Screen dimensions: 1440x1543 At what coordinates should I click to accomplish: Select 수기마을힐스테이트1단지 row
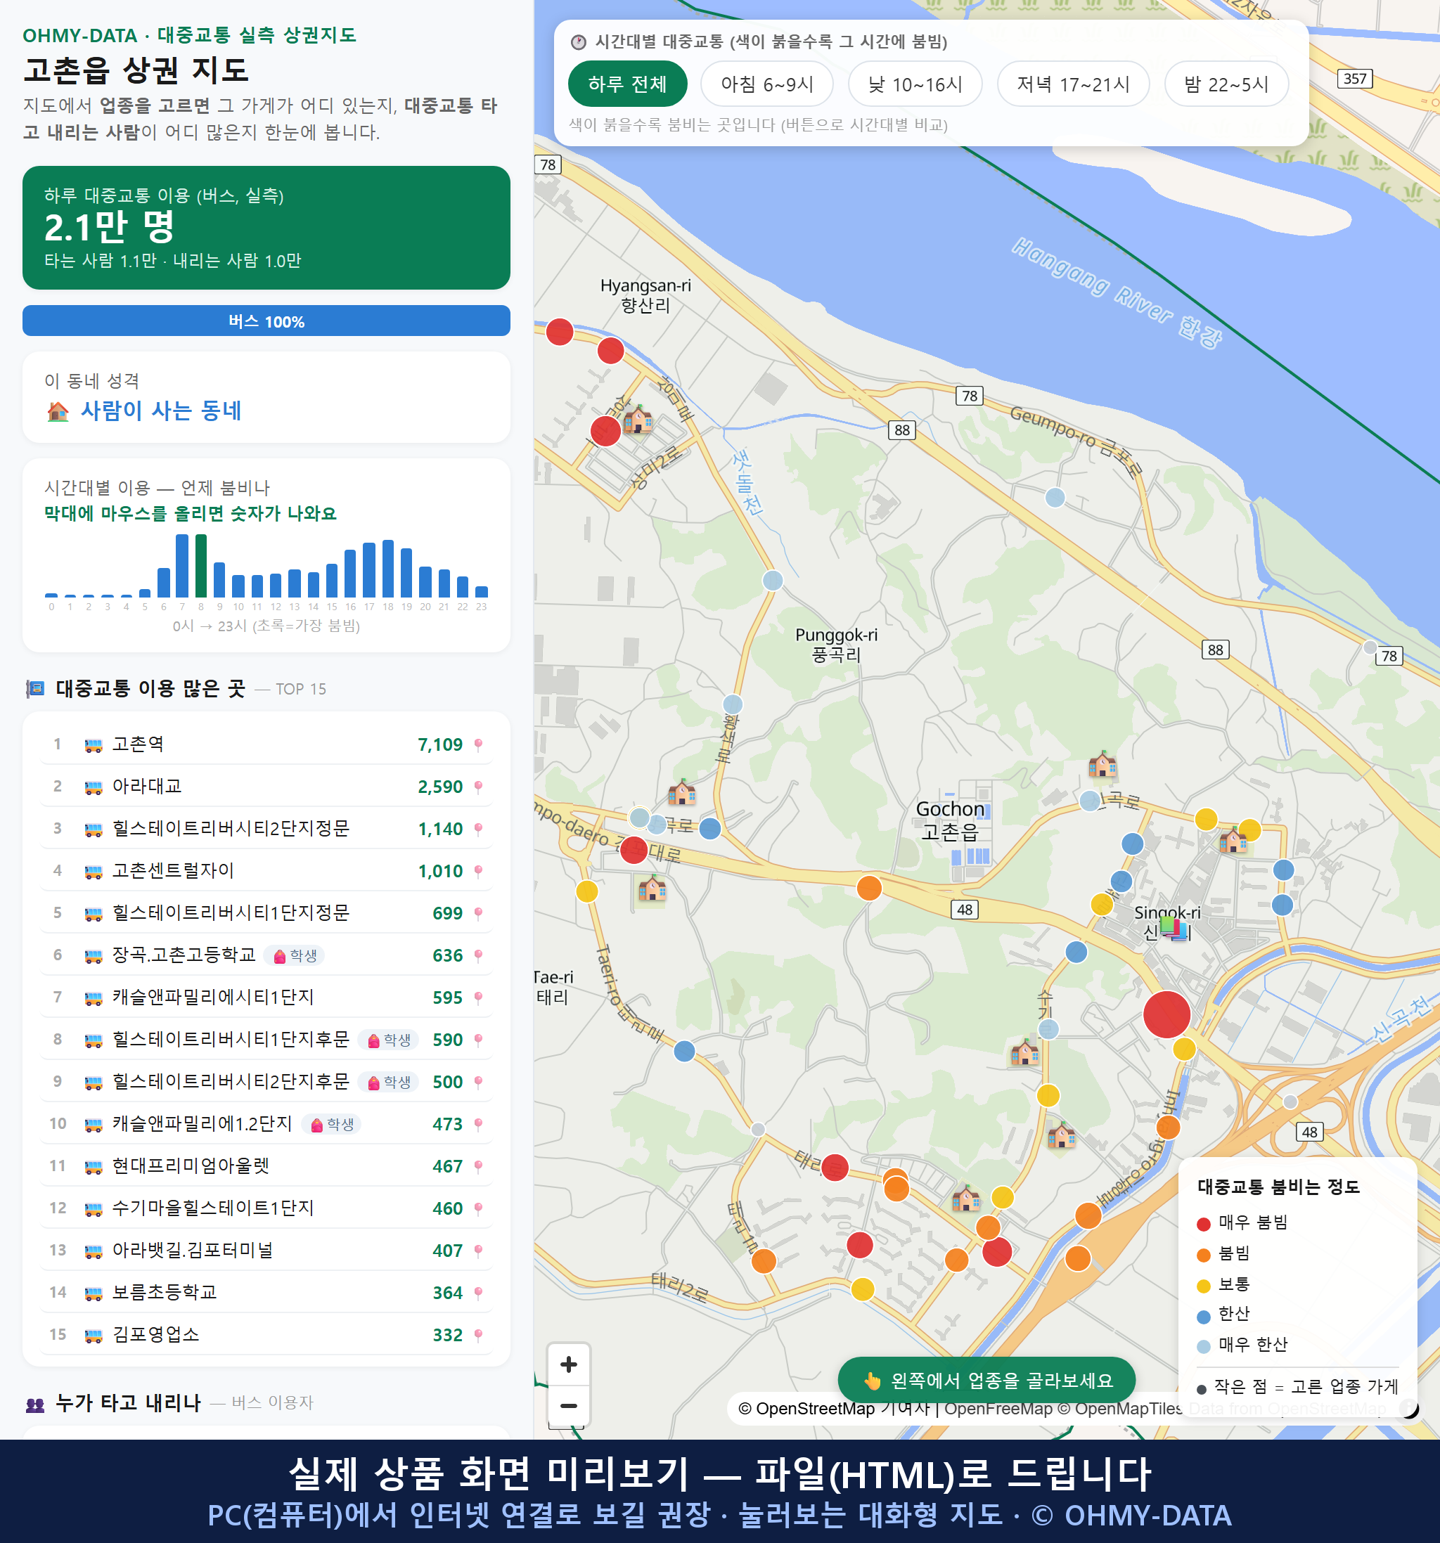click(x=266, y=1208)
